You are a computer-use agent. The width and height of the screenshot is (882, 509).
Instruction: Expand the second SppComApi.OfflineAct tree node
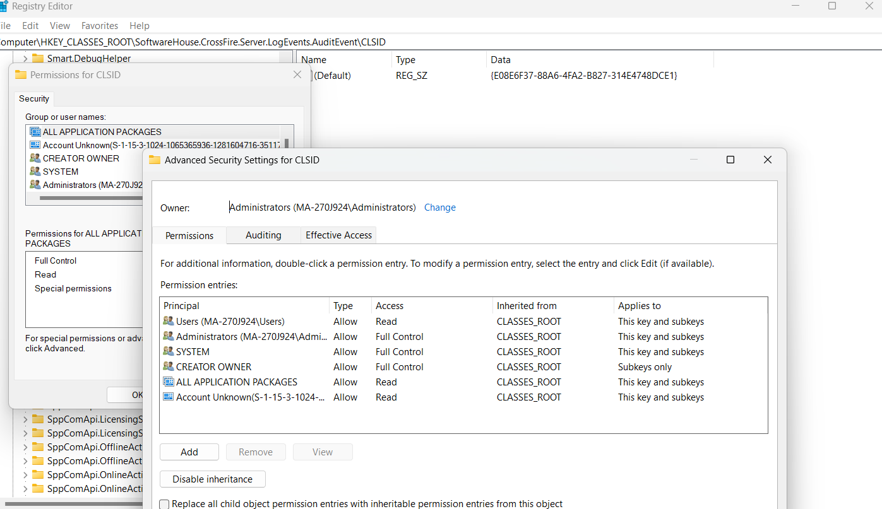(25, 461)
